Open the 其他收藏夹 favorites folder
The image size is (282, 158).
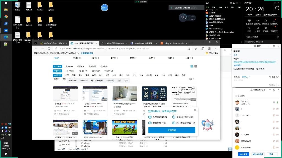[x=212, y=53]
